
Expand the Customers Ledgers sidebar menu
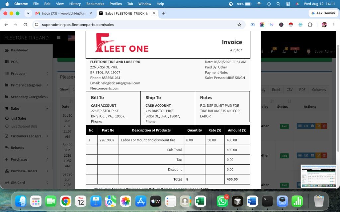tap(26, 136)
